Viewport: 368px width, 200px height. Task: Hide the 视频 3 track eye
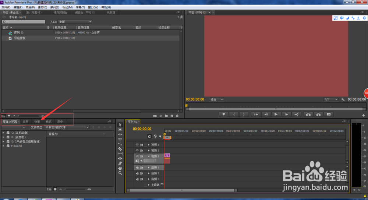(x=137, y=145)
